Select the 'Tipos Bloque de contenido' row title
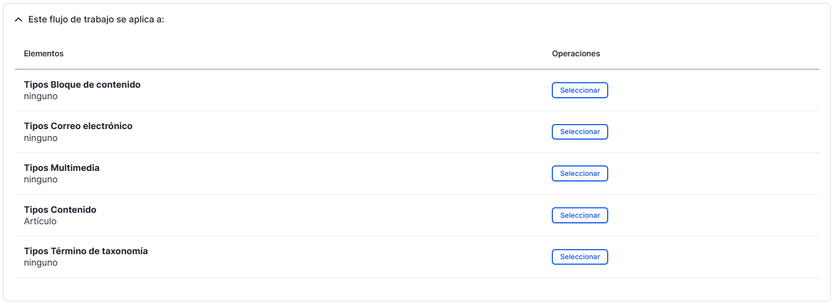The width and height of the screenshot is (834, 305). [x=82, y=85]
